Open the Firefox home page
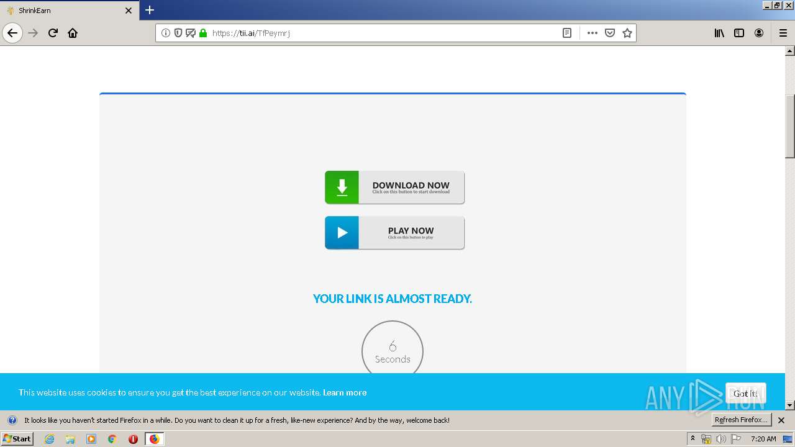This screenshot has height=447, width=795. [73, 33]
